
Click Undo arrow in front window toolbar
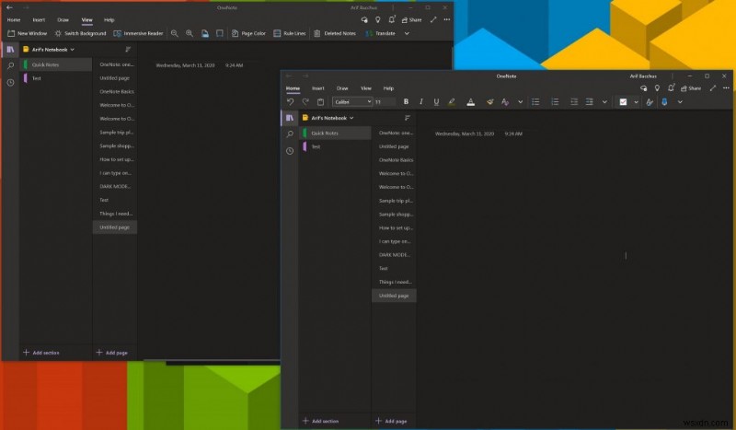click(291, 101)
